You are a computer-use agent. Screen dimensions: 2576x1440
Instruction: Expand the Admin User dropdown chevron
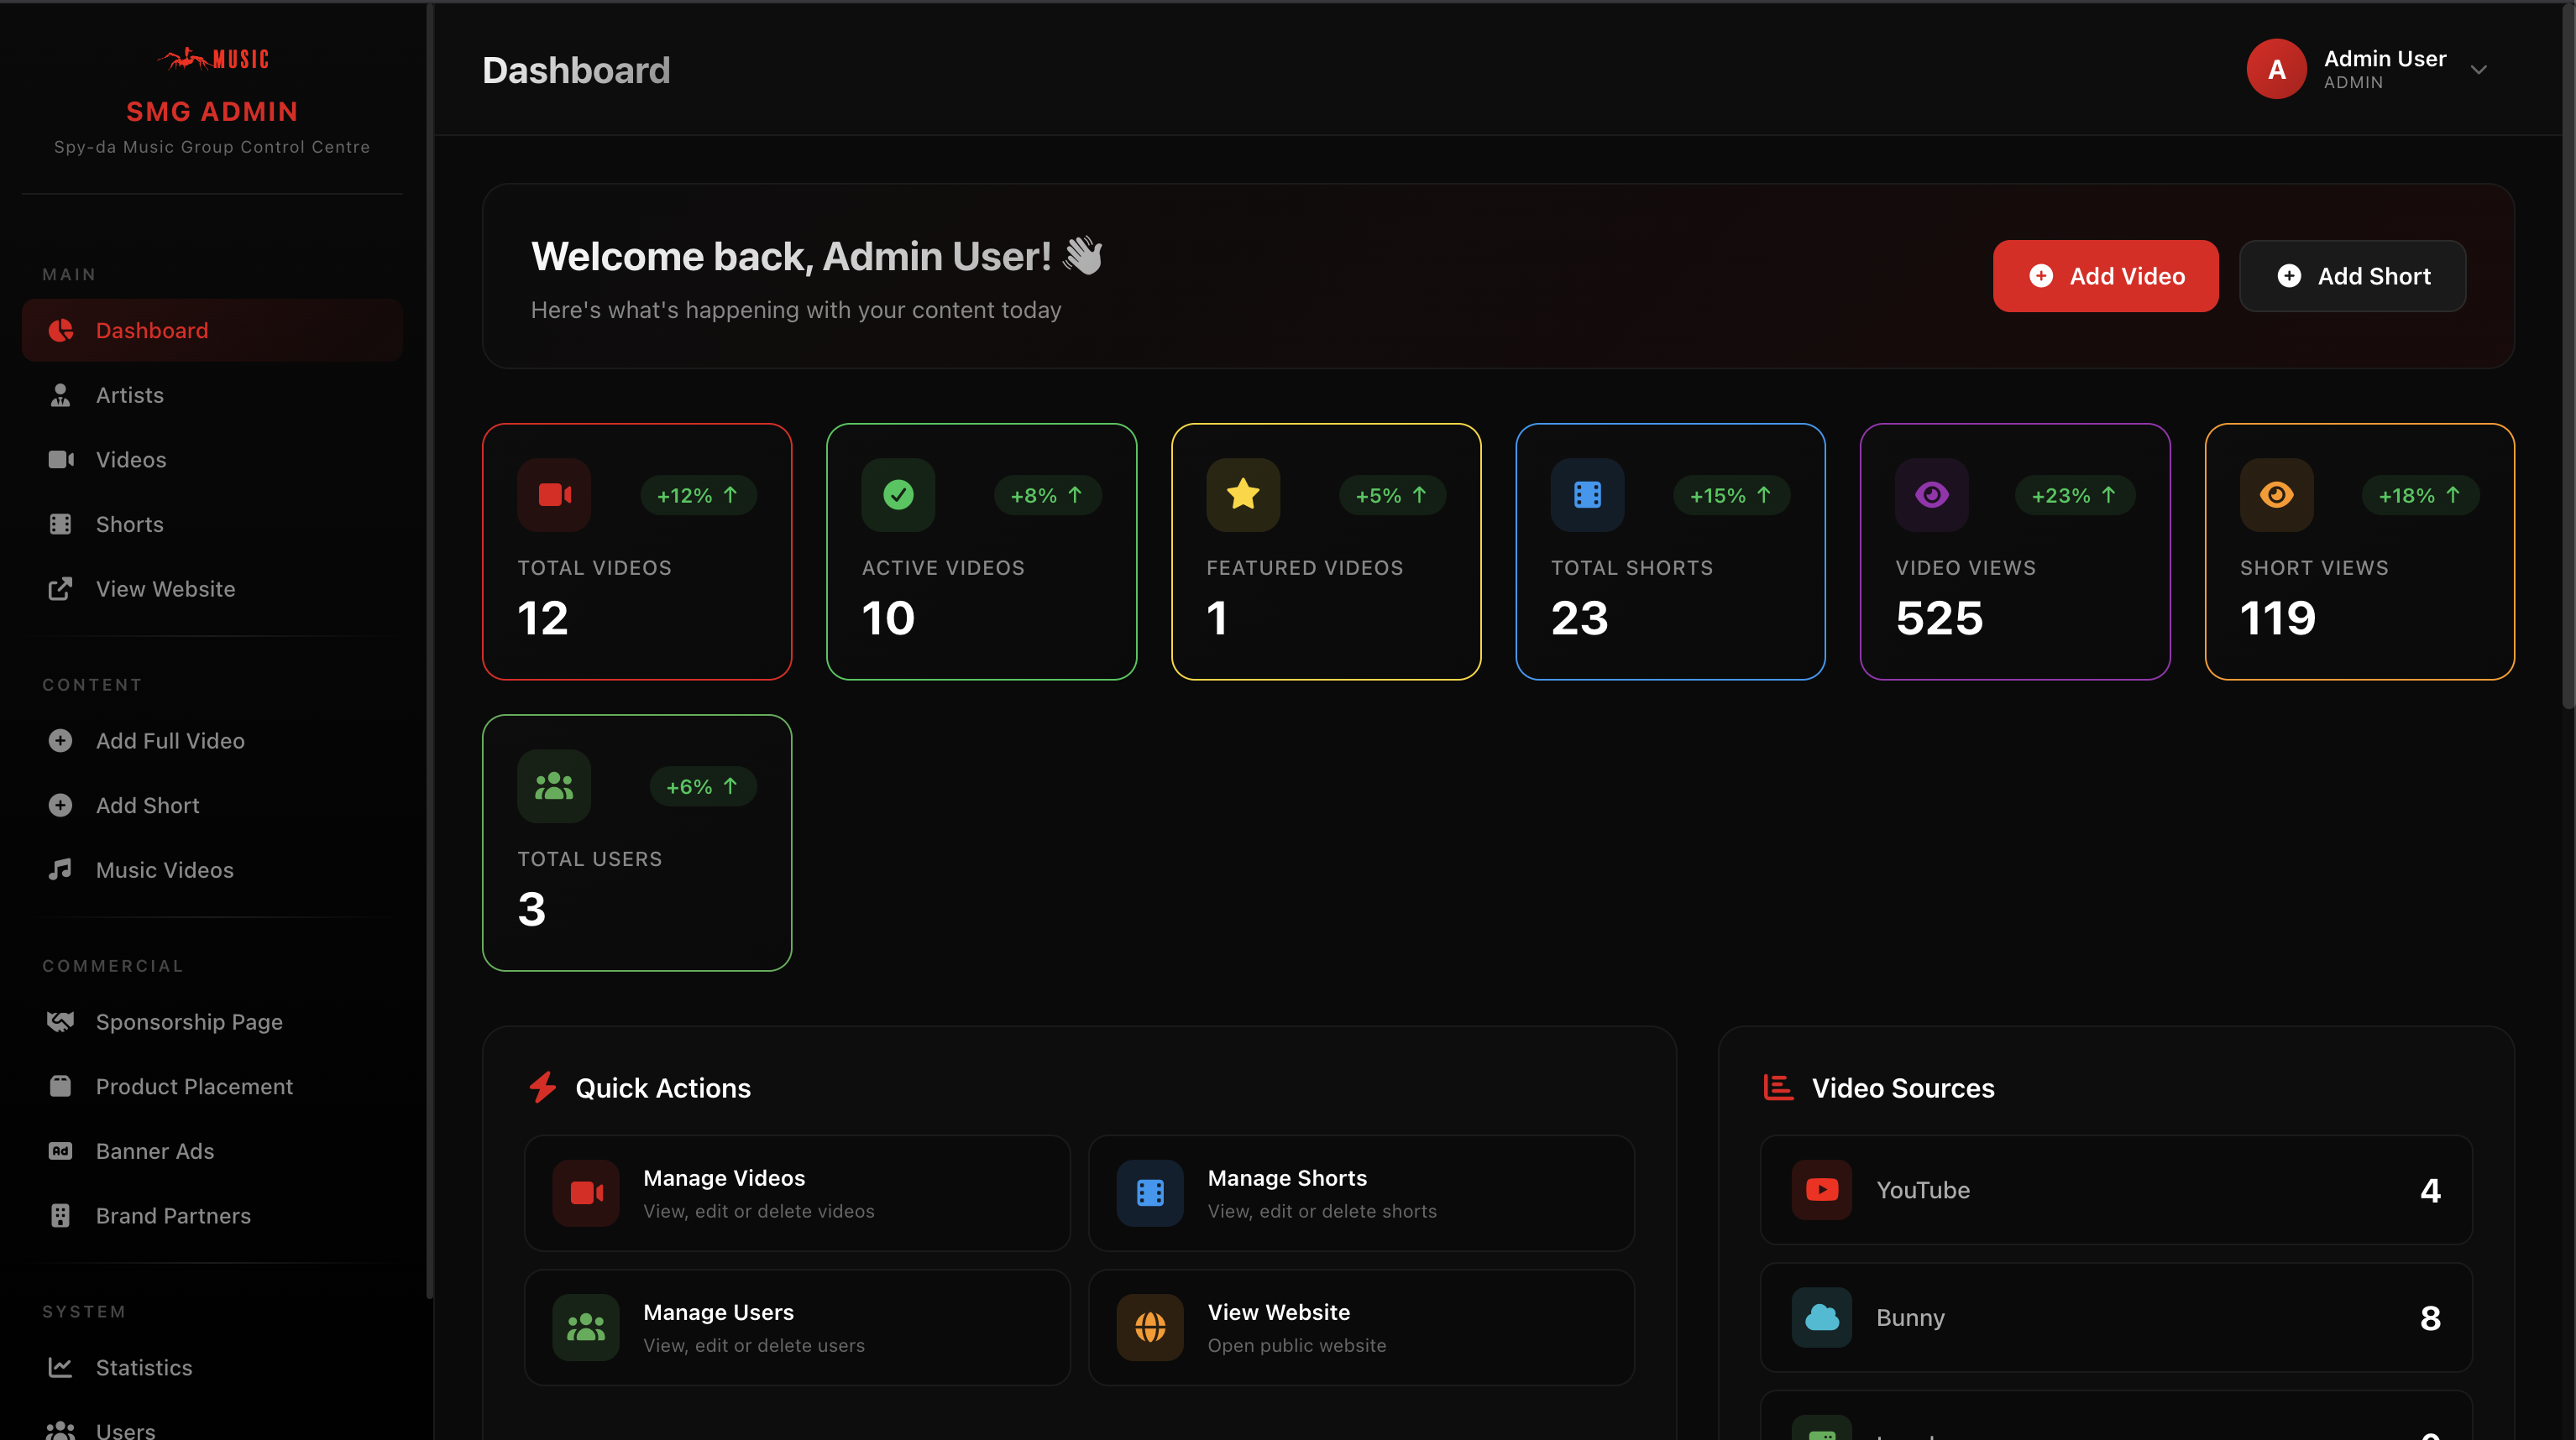tap(2478, 69)
